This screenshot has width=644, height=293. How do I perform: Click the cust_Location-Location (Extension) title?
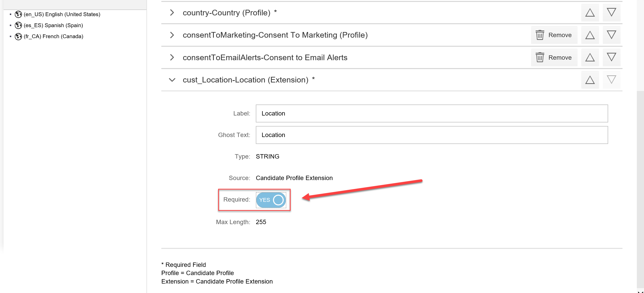(x=246, y=80)
